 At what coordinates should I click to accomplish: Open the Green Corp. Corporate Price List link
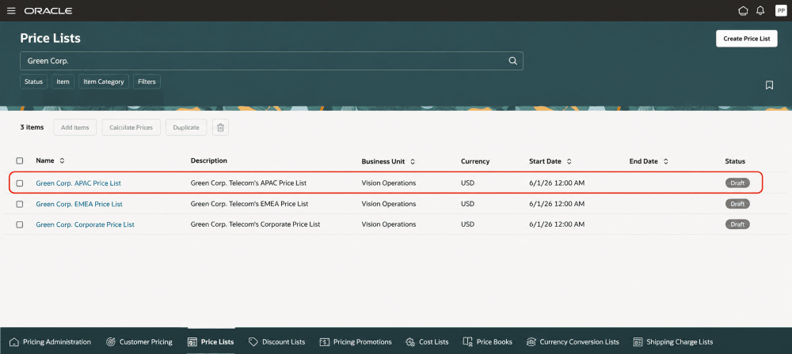point(85,224)
